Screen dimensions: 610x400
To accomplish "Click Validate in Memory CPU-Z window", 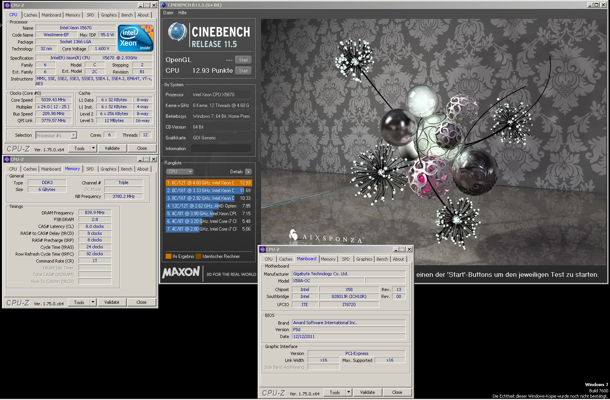I will pyautogui.click(x=112, y=302).
